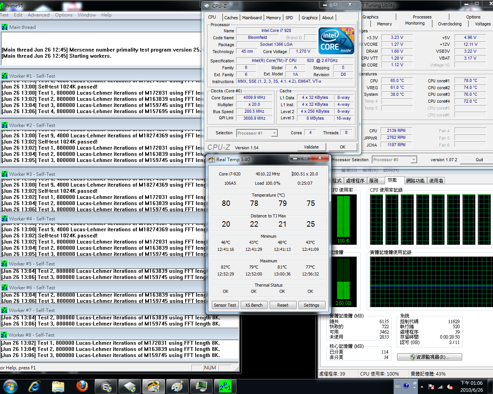This screenshot has height=394, width=493.
Task: Click the CPU-Z Name field Intel Core i7 920
Action: (x=276, y=31)
